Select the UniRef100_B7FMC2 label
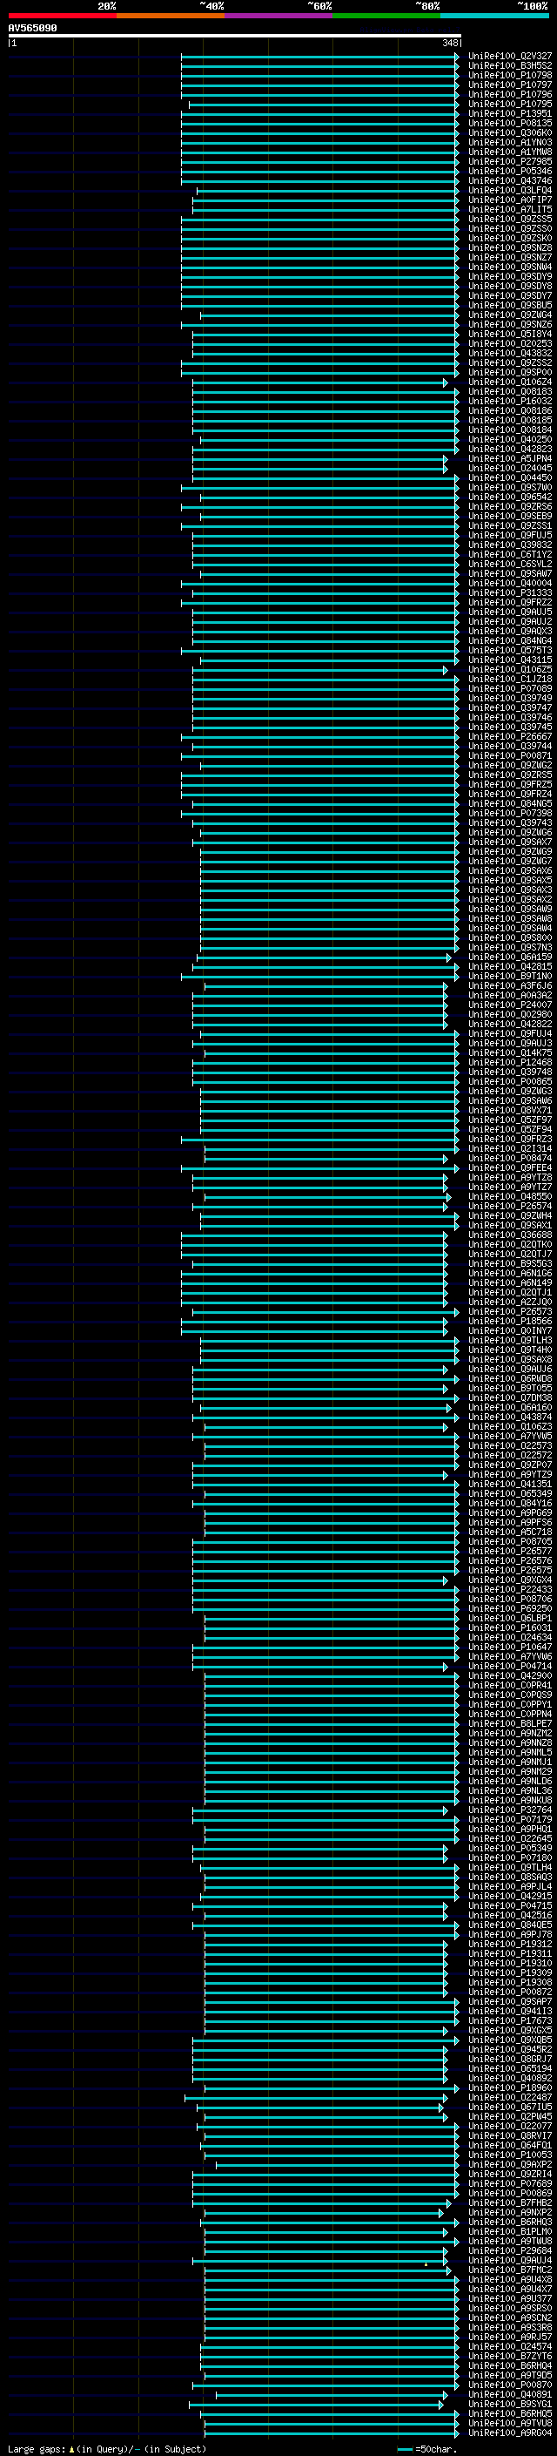This screenshot has width=557, height=2456. pyautogui.click(x=510, y=2270)
